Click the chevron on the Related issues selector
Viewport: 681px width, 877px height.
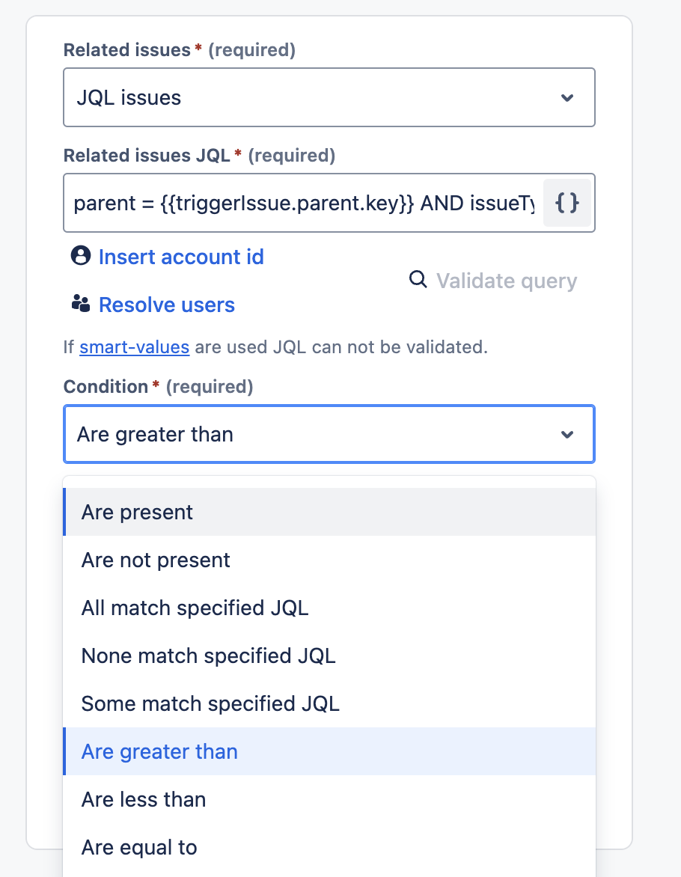tap(567, 97)
